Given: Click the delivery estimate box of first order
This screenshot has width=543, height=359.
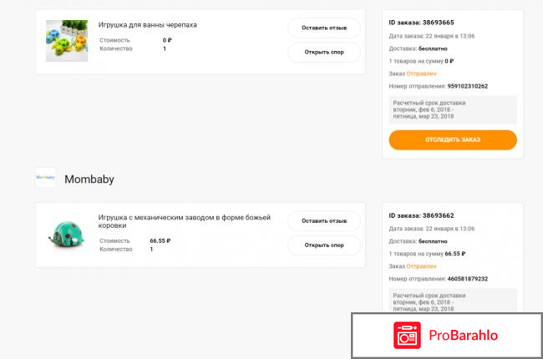Looking at the screenshot, I should 453,109.
